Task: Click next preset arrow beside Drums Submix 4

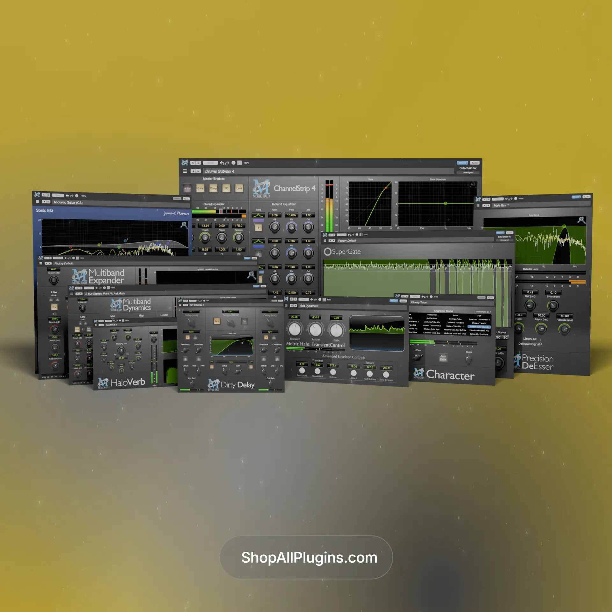Action: [198, 171]
